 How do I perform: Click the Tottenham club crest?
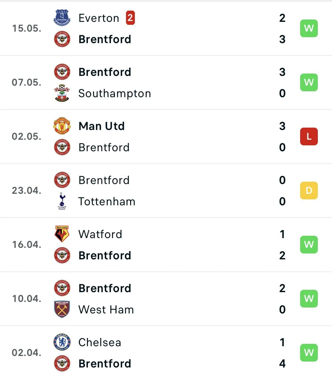62,201
